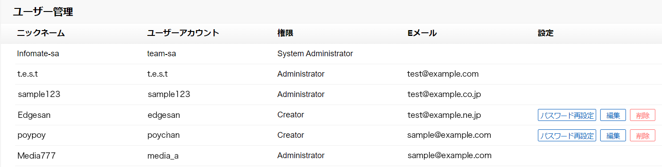The image size is (662, 167).
Task: Click 編集 button for Edgesan
Action: click(x=613, y=115)
